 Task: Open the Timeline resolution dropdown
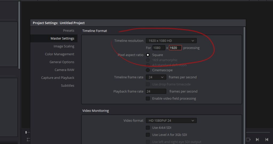pos(171,41)
